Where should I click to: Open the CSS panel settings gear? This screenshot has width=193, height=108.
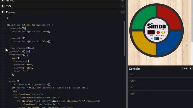(3, 6)
